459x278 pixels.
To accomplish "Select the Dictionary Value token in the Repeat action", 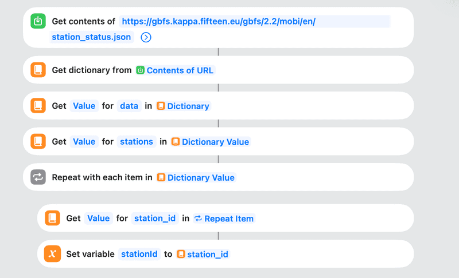I will pyautogui.click(x=196, y=177).
